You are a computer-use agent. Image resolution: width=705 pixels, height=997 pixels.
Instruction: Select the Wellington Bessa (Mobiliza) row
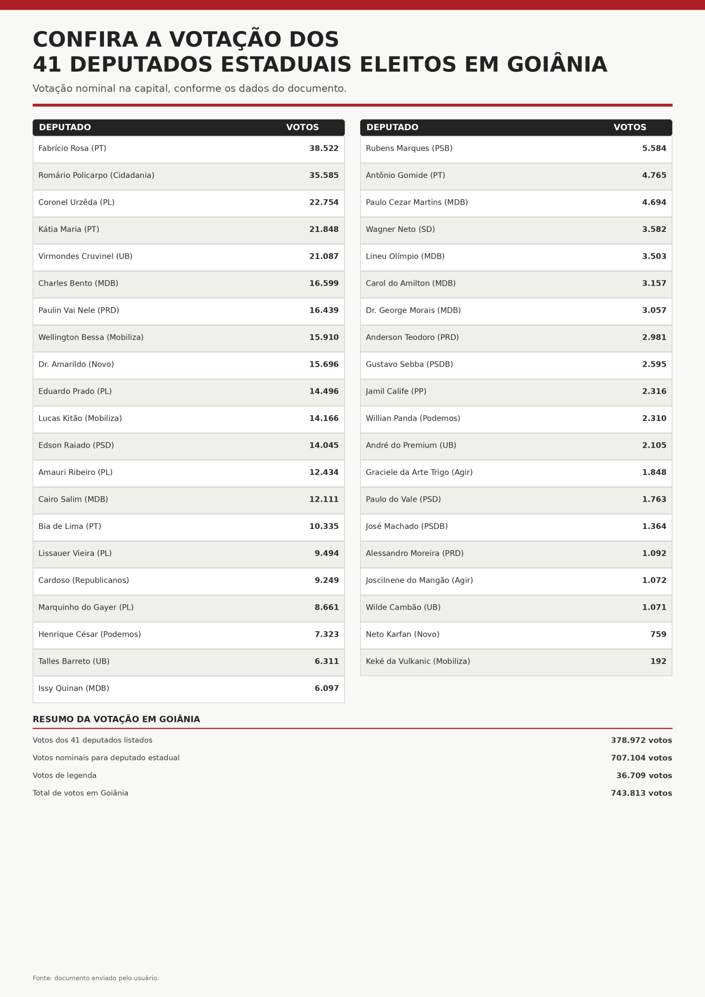[x=189, y=338]
